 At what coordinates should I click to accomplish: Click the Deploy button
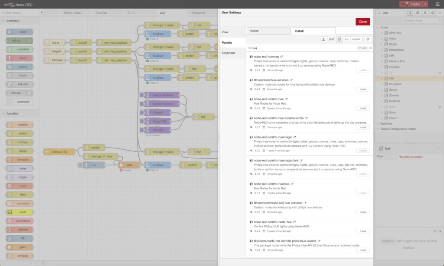[x=411, y=4]
